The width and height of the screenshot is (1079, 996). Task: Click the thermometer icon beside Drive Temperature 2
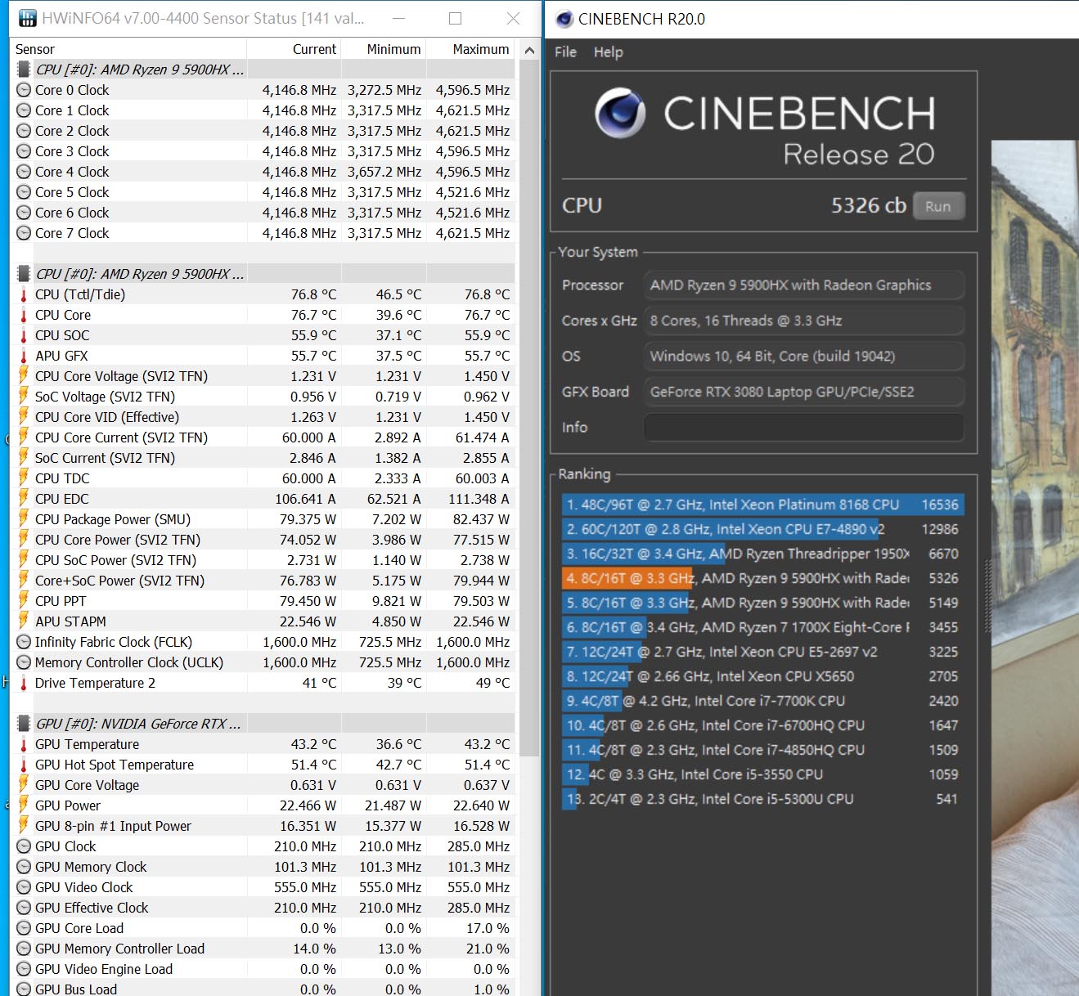tap(24, 683)
